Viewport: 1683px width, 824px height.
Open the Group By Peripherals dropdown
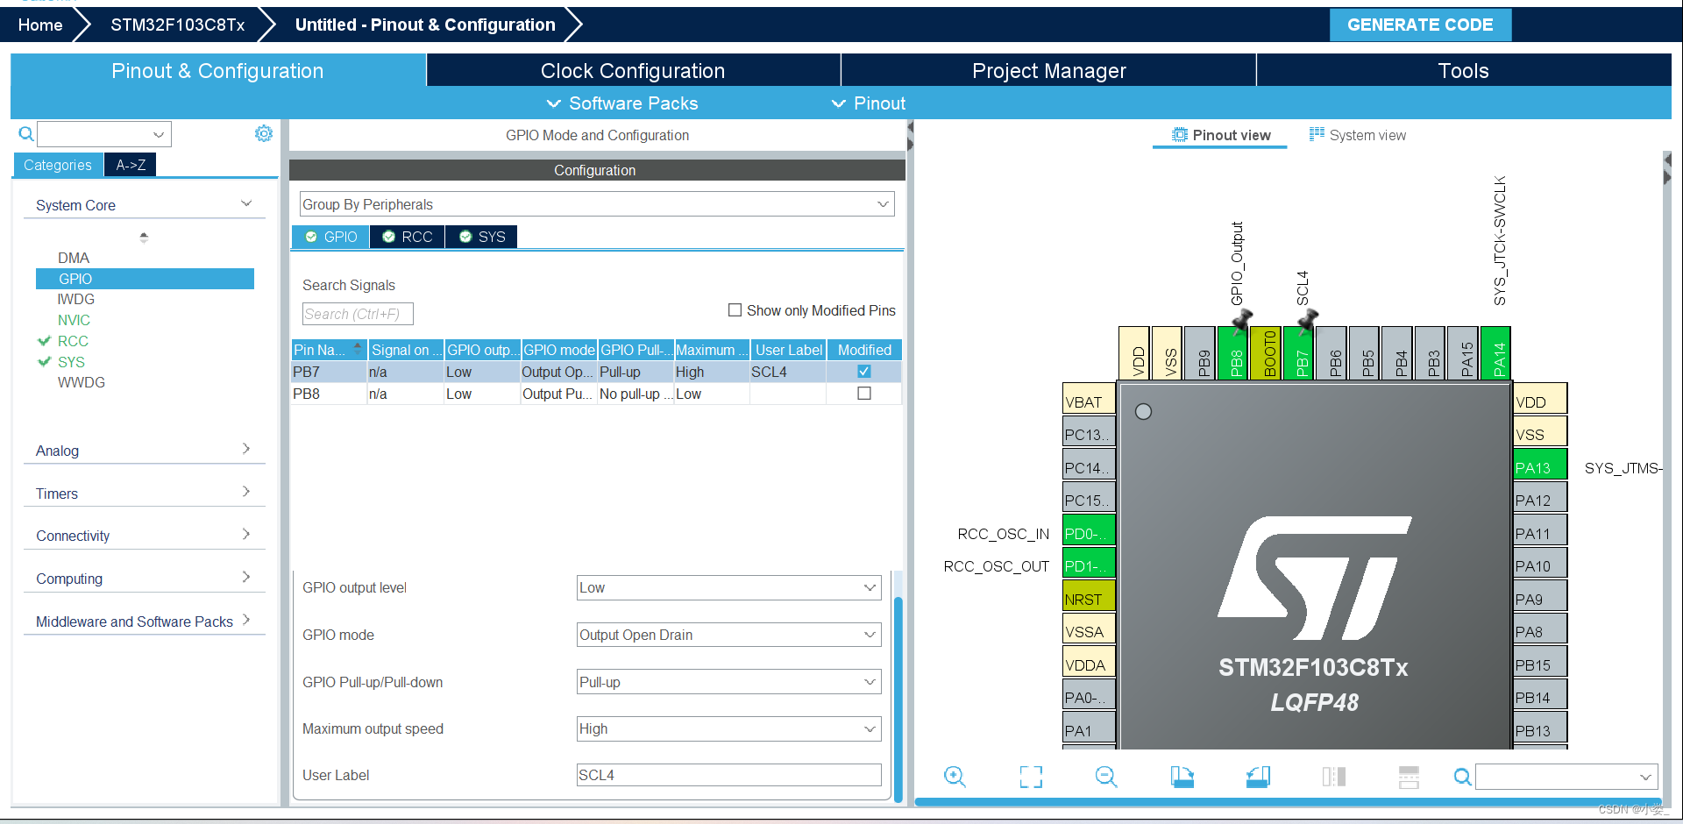click(597, 204)
